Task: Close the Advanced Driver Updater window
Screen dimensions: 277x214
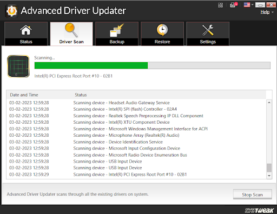Action: tap(271, 5)
